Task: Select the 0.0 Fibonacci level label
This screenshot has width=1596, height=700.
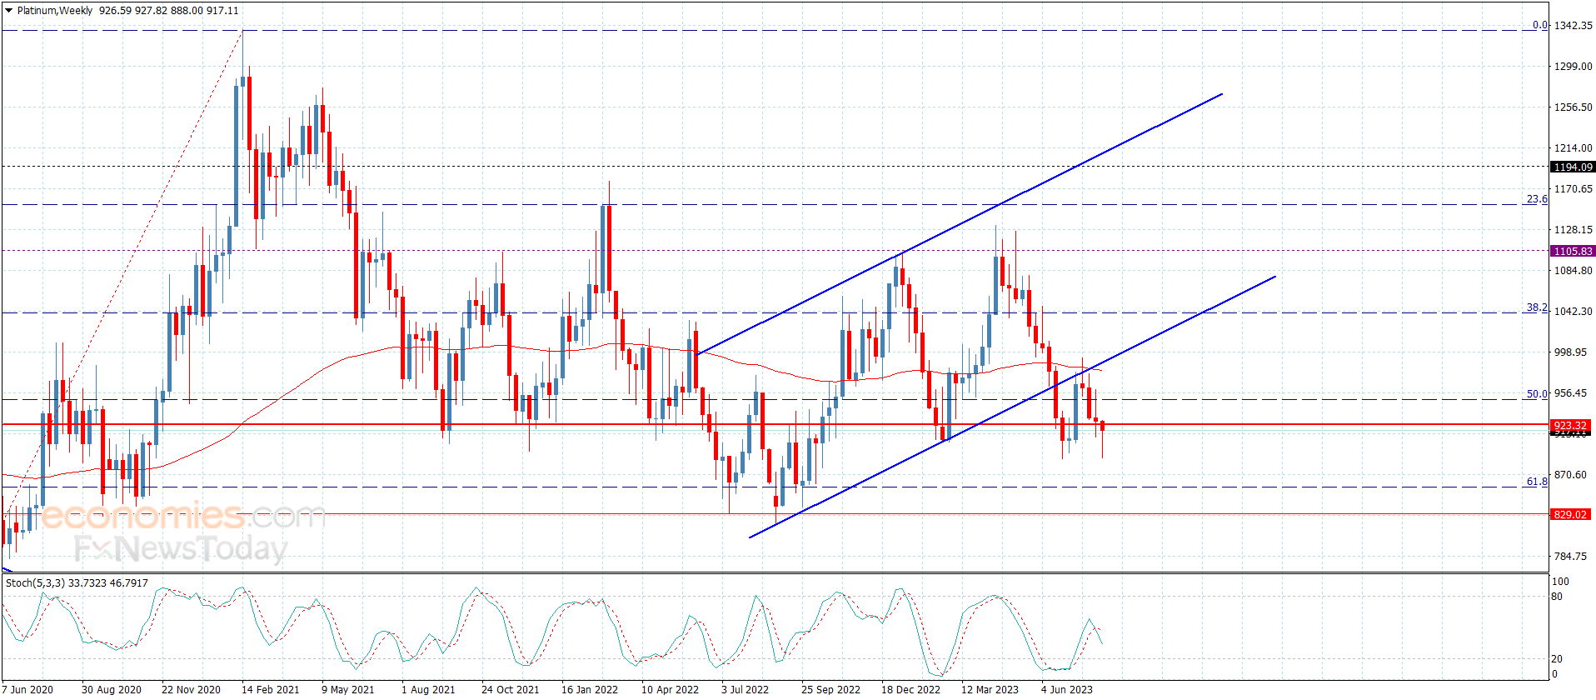Action: point(1540,25)
